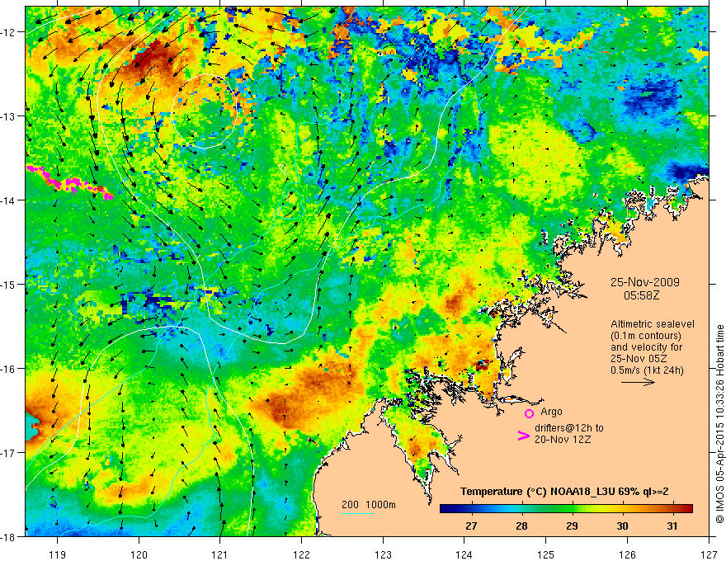Click the magenta drifter track on the map
The height and width of the screenshot is (561, 726).
click(69, 183)
